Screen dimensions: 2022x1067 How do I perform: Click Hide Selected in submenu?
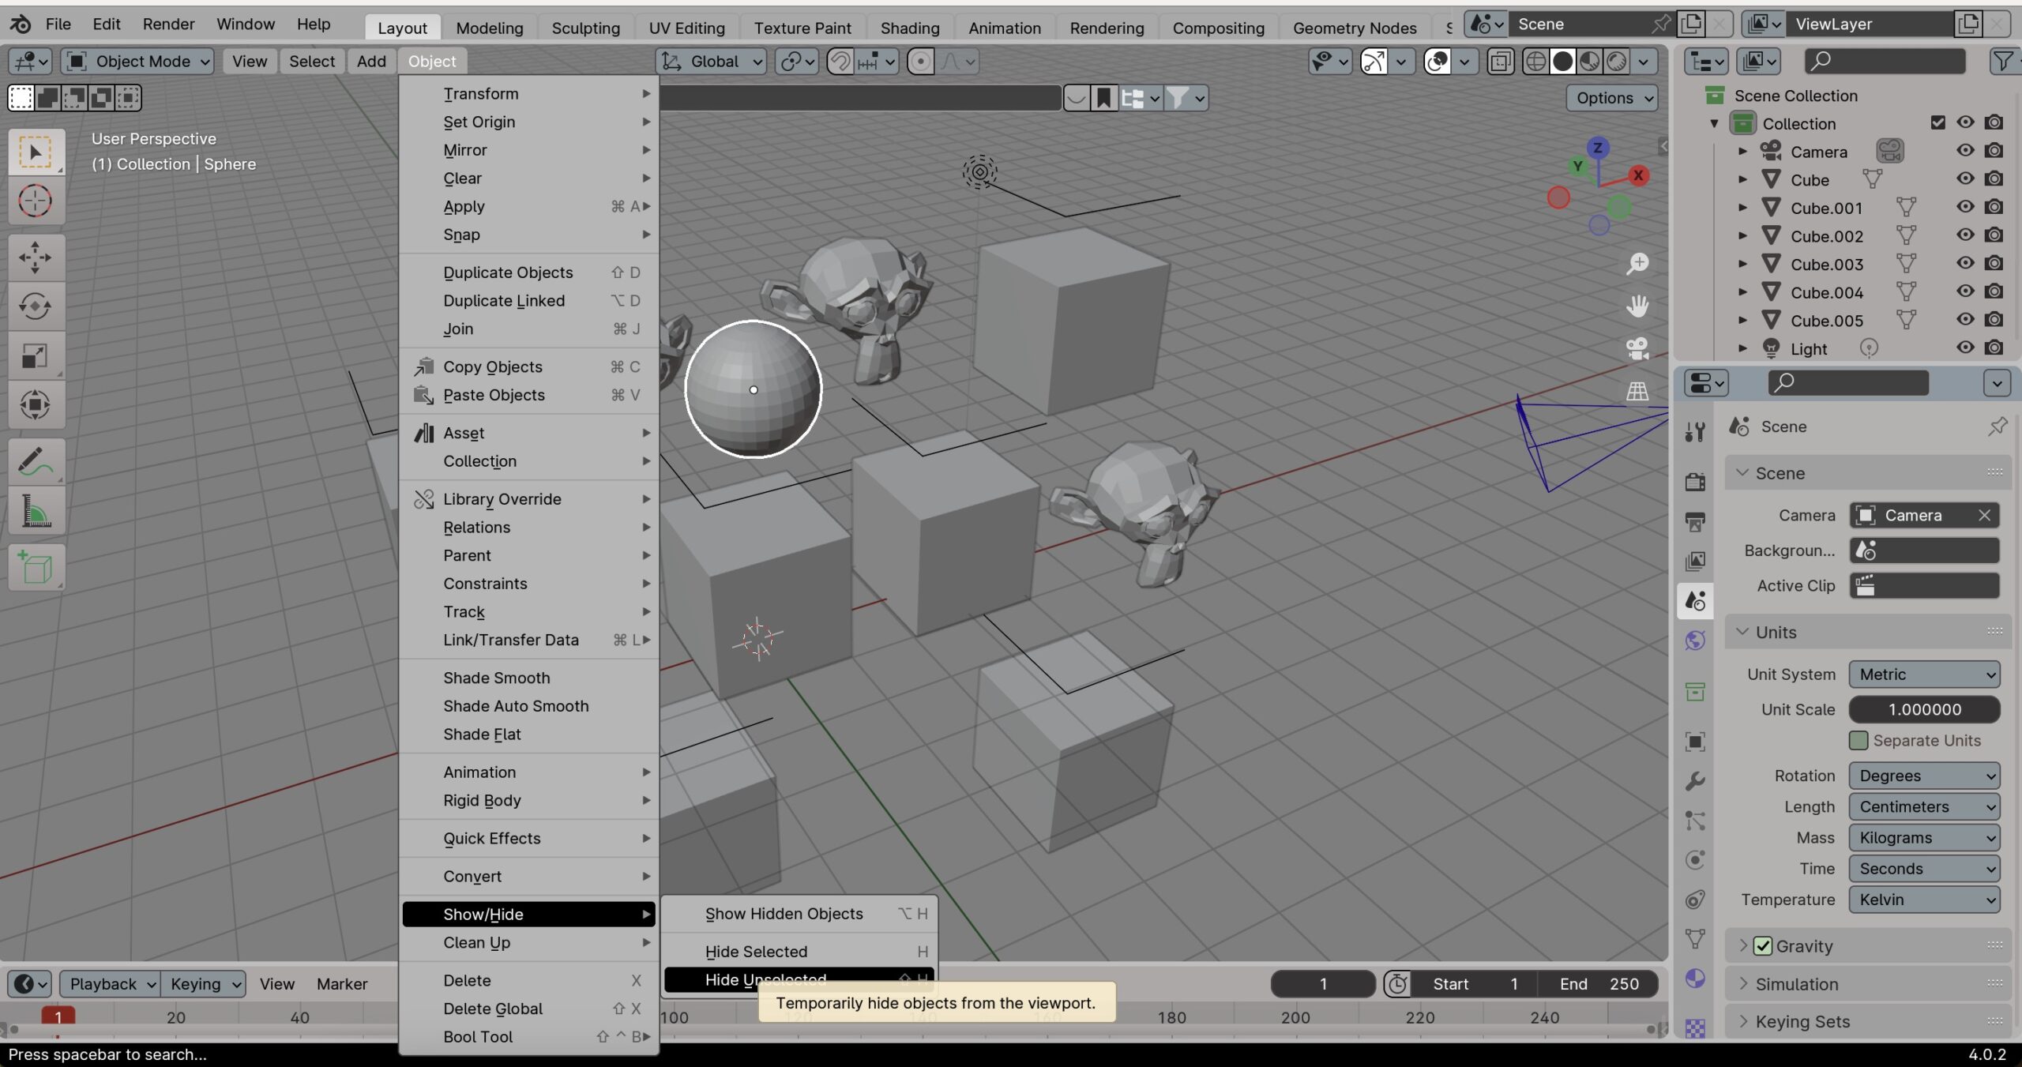click(x=756, y=952)
